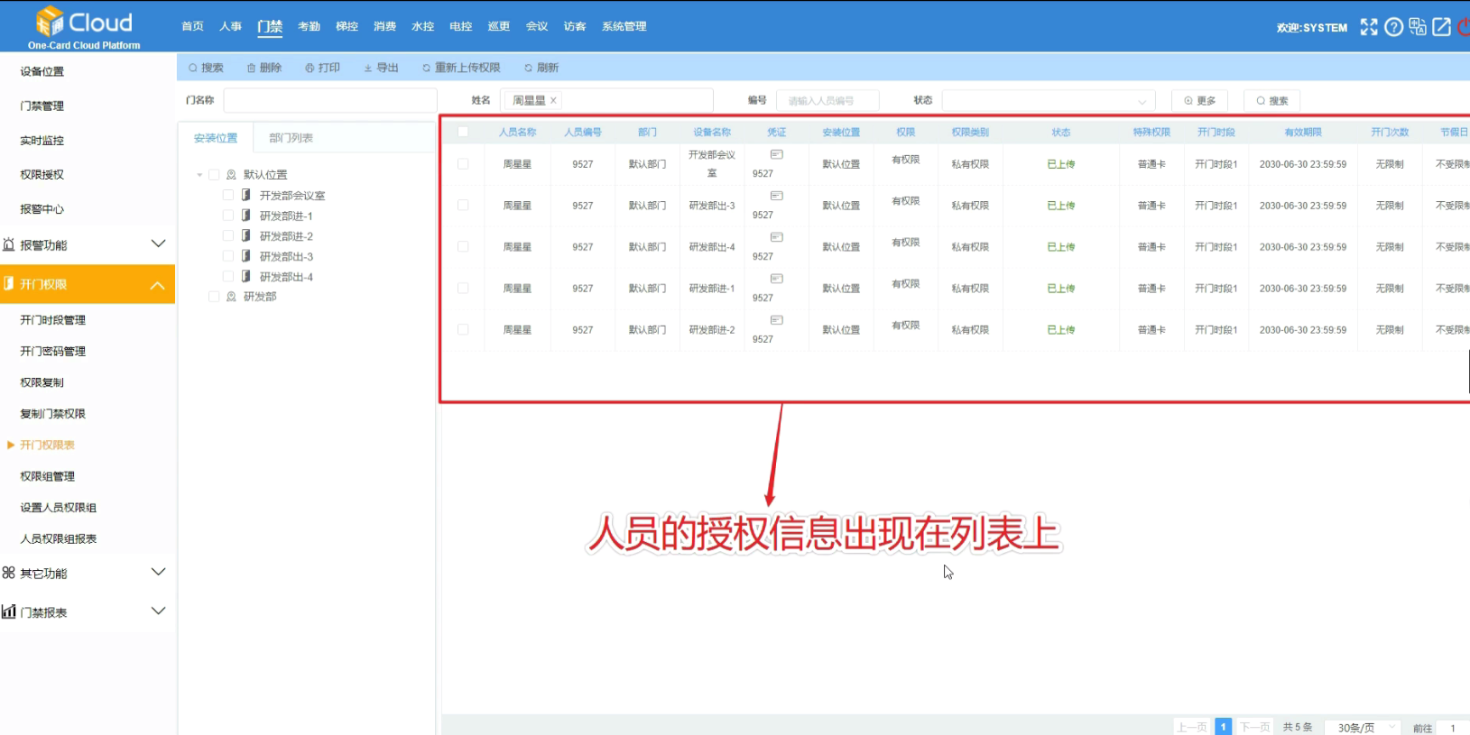This screenshot has width=1470, height=735.
Task: Click the fullscreen icon in header
Action: [1369, 27]
